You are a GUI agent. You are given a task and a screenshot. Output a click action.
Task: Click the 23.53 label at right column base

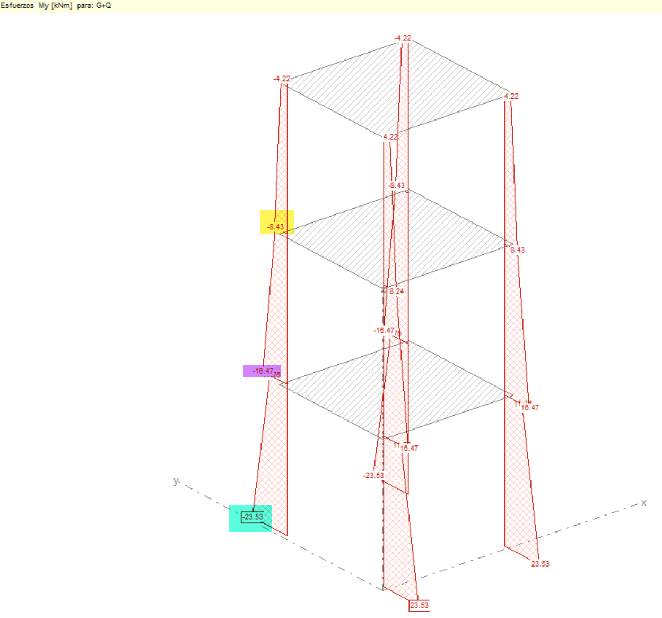(541, 564)
